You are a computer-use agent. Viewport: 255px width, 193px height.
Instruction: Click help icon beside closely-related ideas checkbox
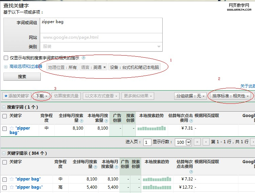coord(84,58)
